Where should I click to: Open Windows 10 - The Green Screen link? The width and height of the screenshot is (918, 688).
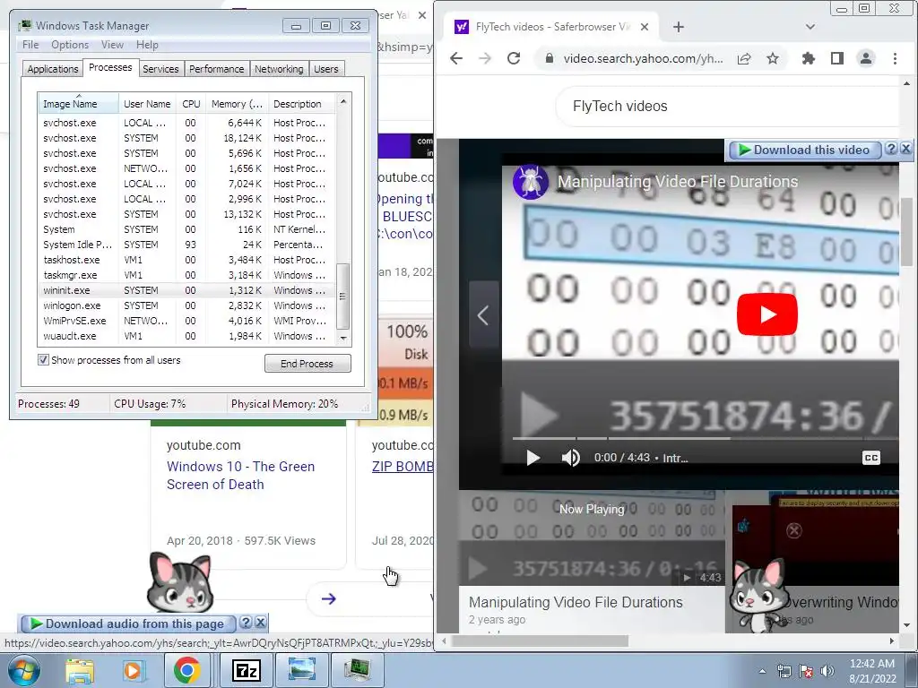(x=240, y=475)
